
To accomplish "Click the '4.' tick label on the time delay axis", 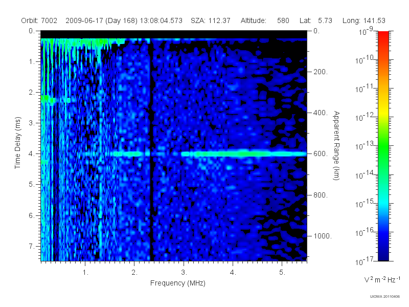I will tap(32, 154).
